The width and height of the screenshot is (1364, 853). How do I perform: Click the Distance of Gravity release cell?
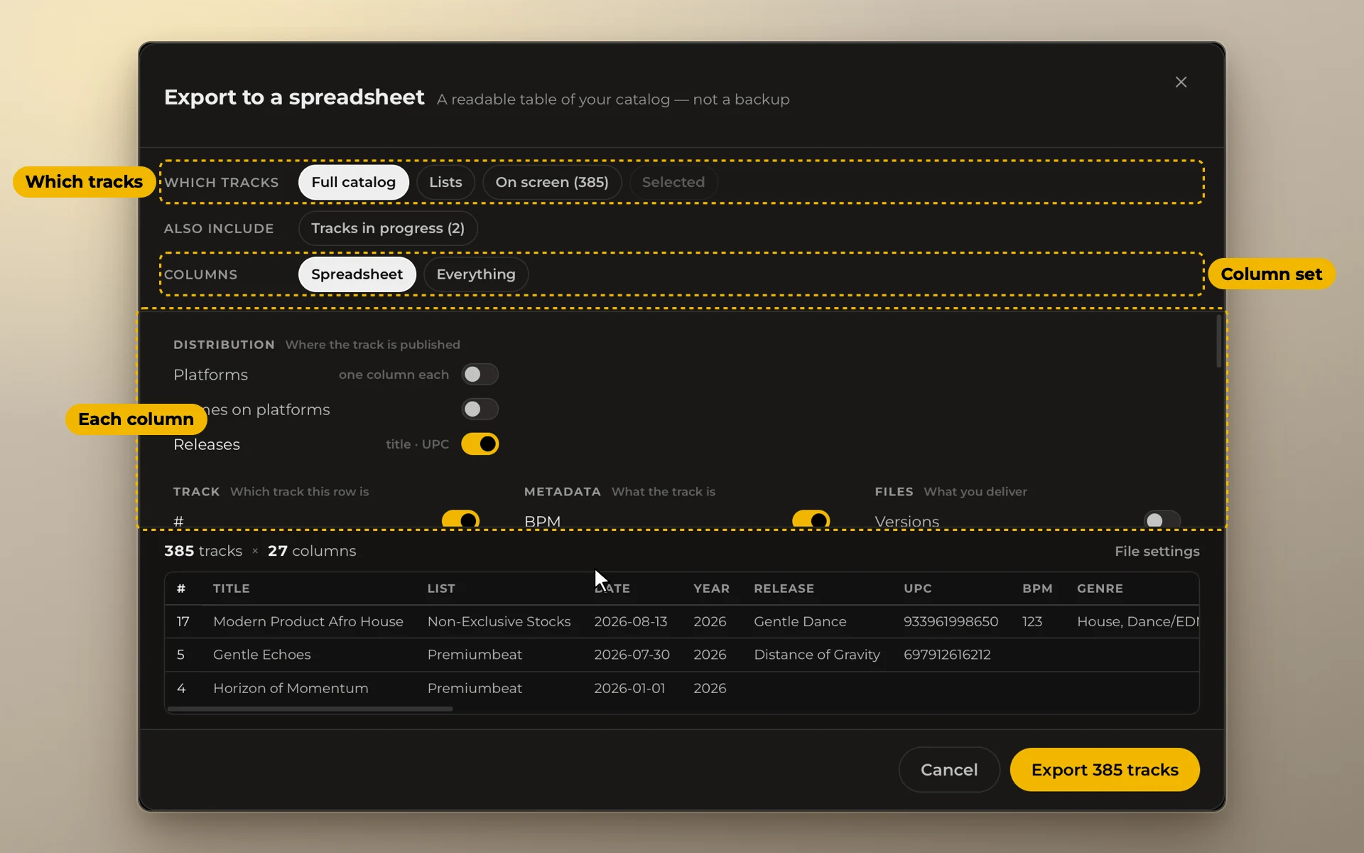click(x=817, y=655)
